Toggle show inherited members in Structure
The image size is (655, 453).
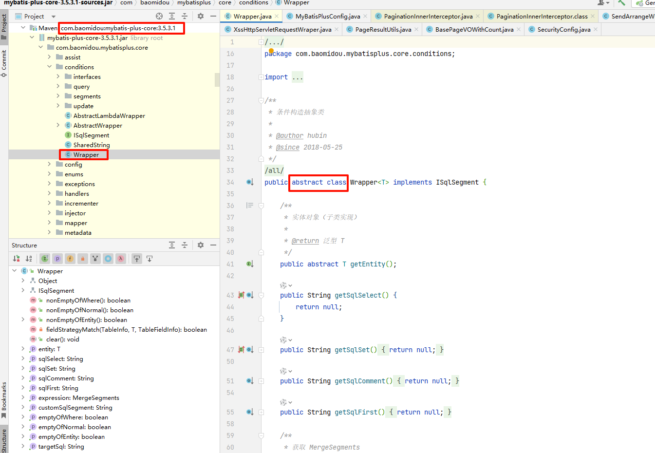45,259
